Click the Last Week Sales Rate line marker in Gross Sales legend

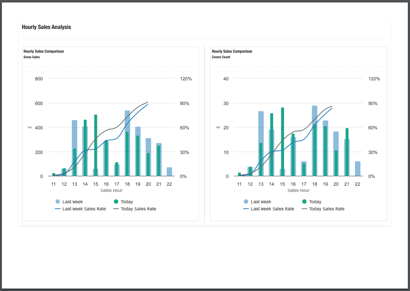58,209
